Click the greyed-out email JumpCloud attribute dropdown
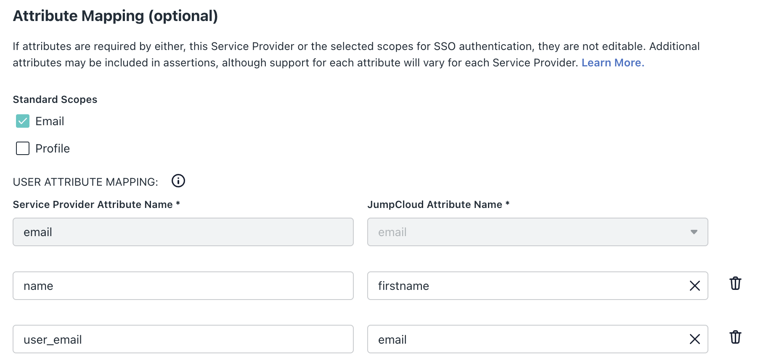Image resolution: width=758 pixels, height=363 pixels. [x=526, y=232]
